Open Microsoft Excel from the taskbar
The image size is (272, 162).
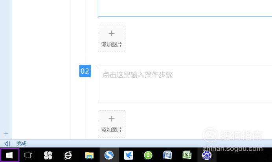click(187, 155)
